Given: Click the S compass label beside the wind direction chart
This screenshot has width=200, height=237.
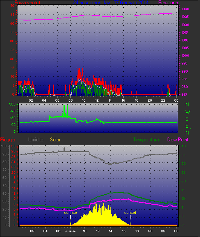Looking at the screenshot, I should coord(187,119).
